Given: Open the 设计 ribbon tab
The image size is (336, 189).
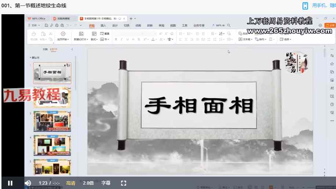Looking at the screenshot, I should (115, 26).
